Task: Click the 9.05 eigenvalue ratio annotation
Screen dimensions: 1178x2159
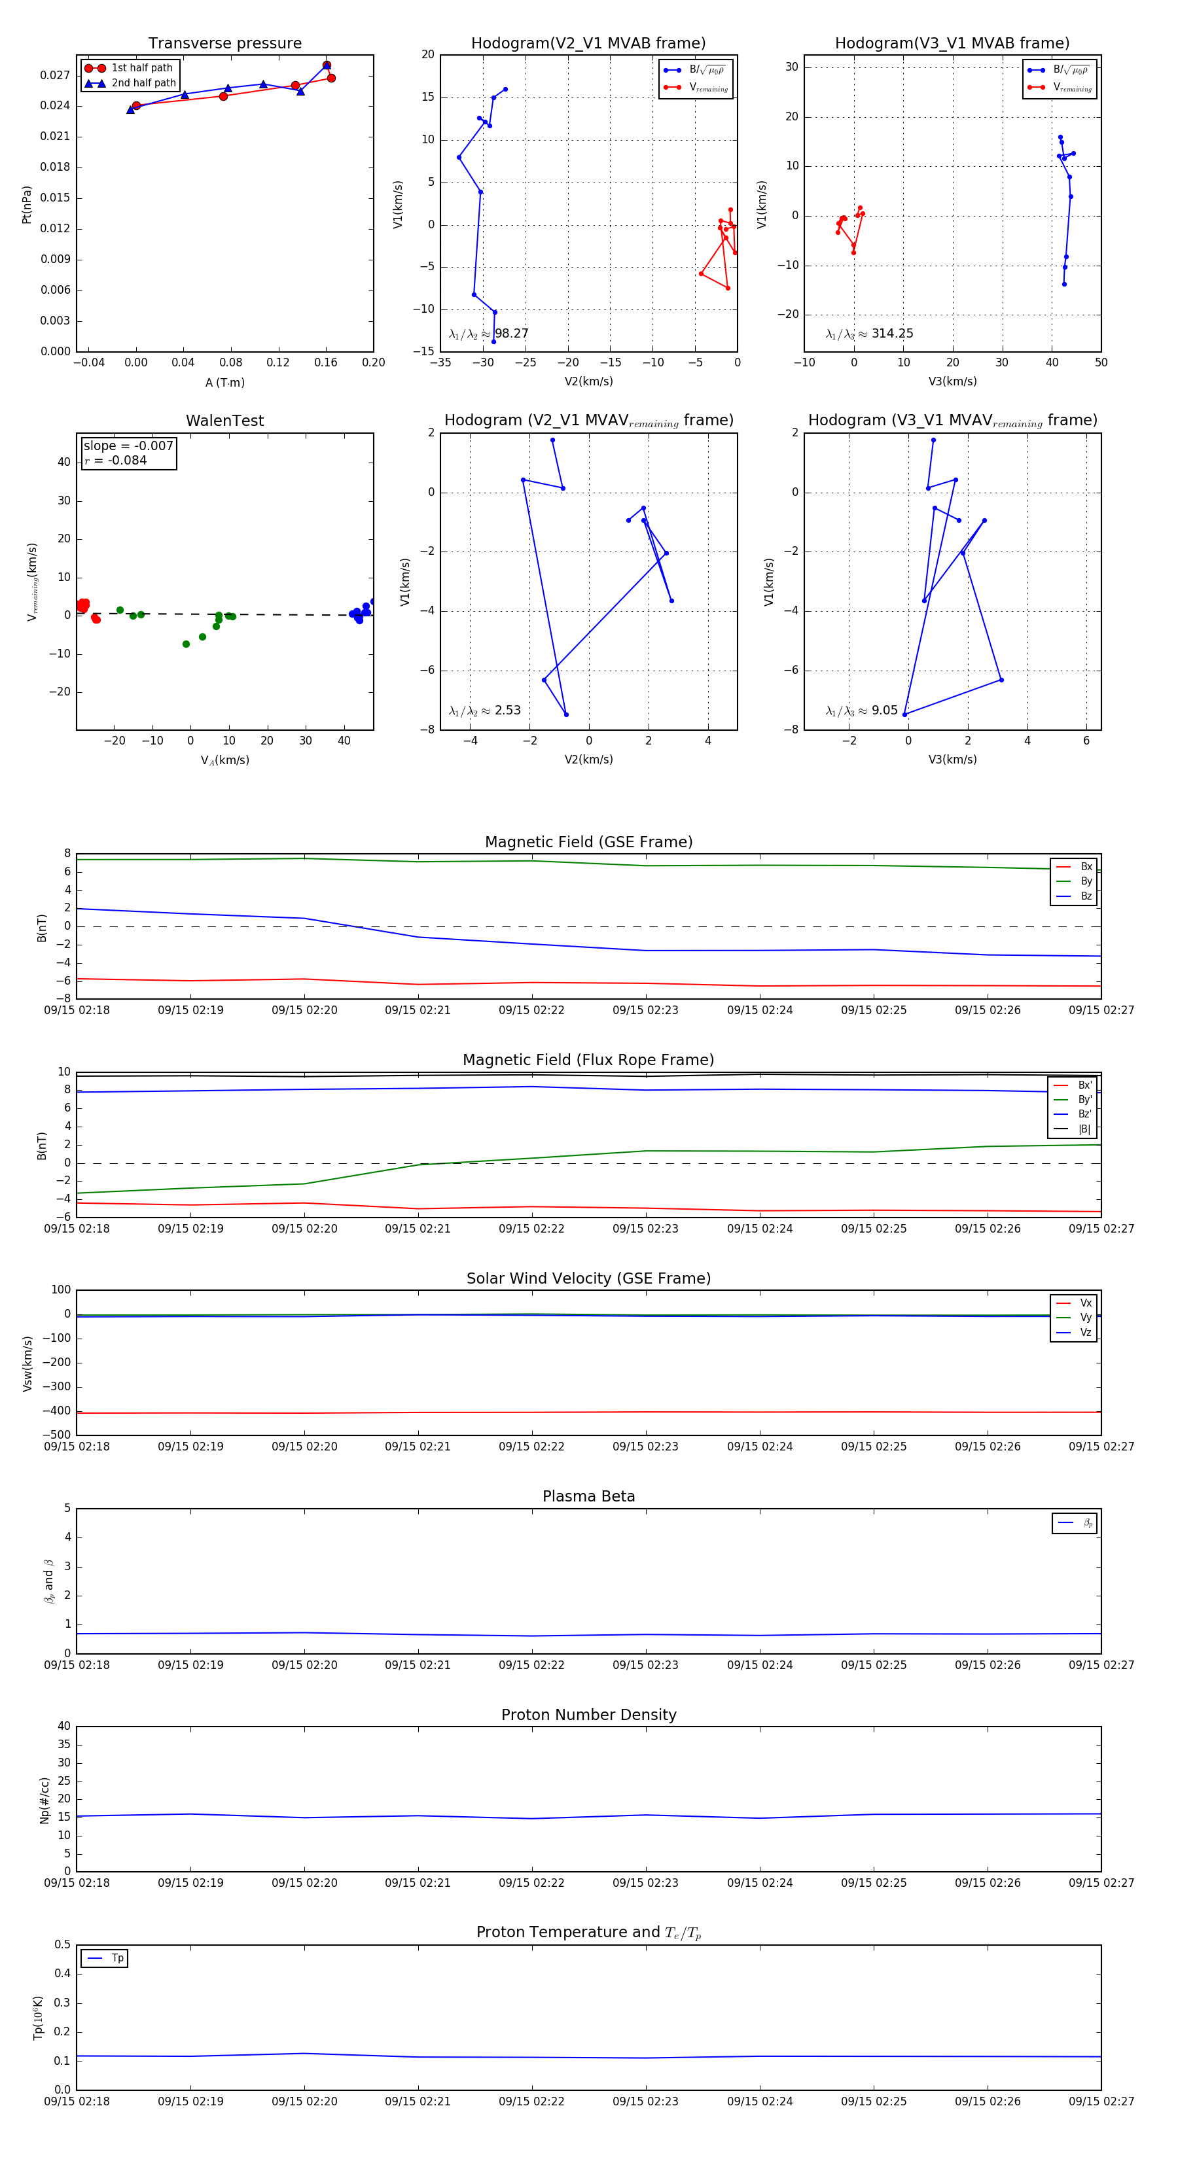Action: (862, 711)
